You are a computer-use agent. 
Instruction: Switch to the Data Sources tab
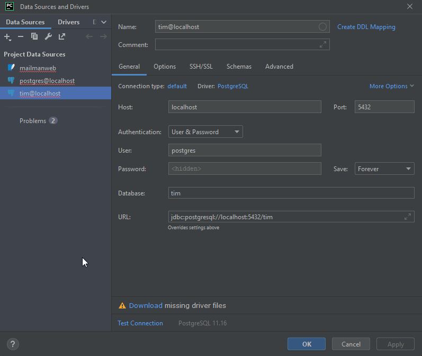point(25,22)
